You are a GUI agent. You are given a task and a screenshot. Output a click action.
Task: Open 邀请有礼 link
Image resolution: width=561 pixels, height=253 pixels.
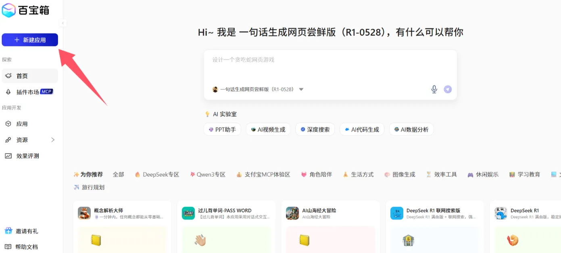coord(27,231)
